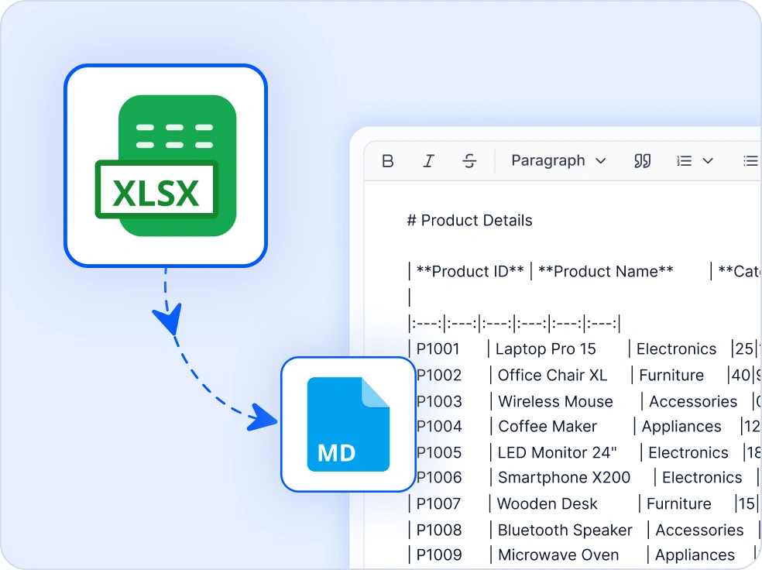Expand the list options chevron
The height and width of the screenshot is (570, 762).
pyautogui.click(x=708, y=161)
